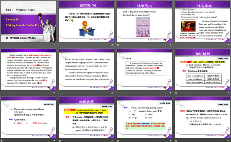Select slide 11 thumbnail with multiple choice question

[145, 117]
